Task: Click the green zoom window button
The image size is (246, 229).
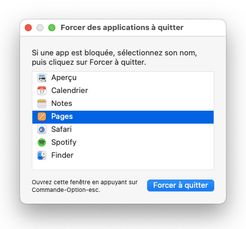Action: click(52, 28)
